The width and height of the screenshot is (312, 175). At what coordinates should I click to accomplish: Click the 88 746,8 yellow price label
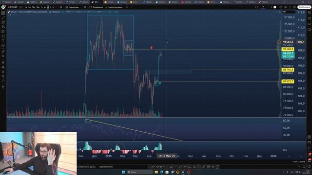pos(288,70)
